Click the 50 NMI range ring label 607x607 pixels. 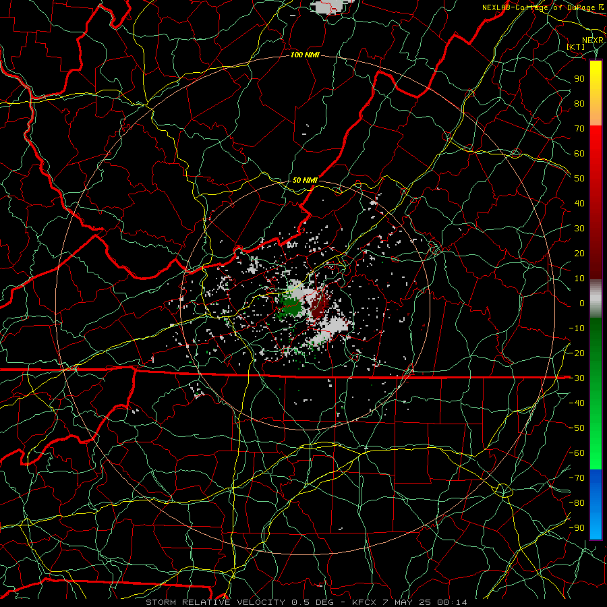click(x=305, y=180)
